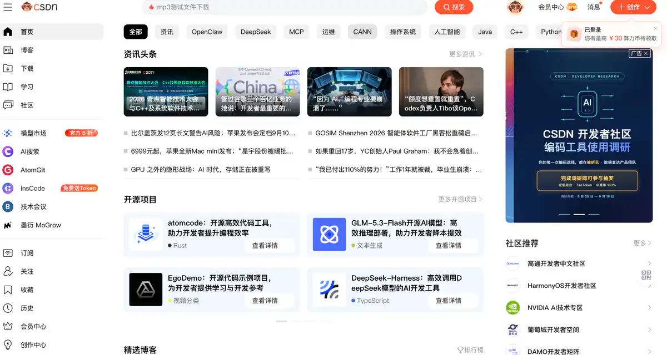Click the CSDN logo

39,7
